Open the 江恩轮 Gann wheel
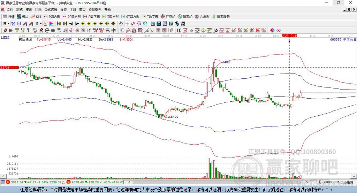 click(x=168, y=17)
